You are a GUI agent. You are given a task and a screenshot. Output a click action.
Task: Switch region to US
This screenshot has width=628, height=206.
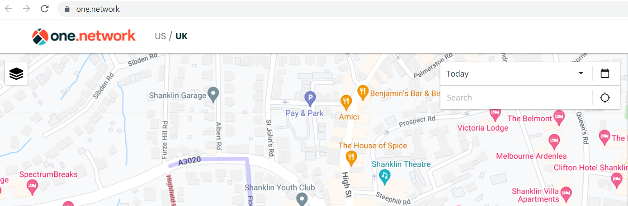(x=160, y=36)
